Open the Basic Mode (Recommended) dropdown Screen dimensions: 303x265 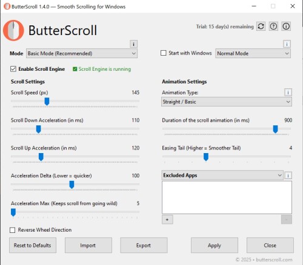[82, 53]
